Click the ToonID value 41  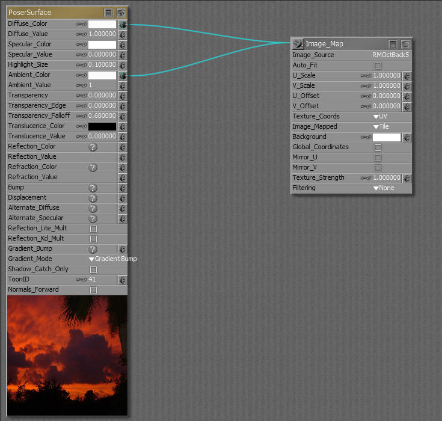pos(92,280)
